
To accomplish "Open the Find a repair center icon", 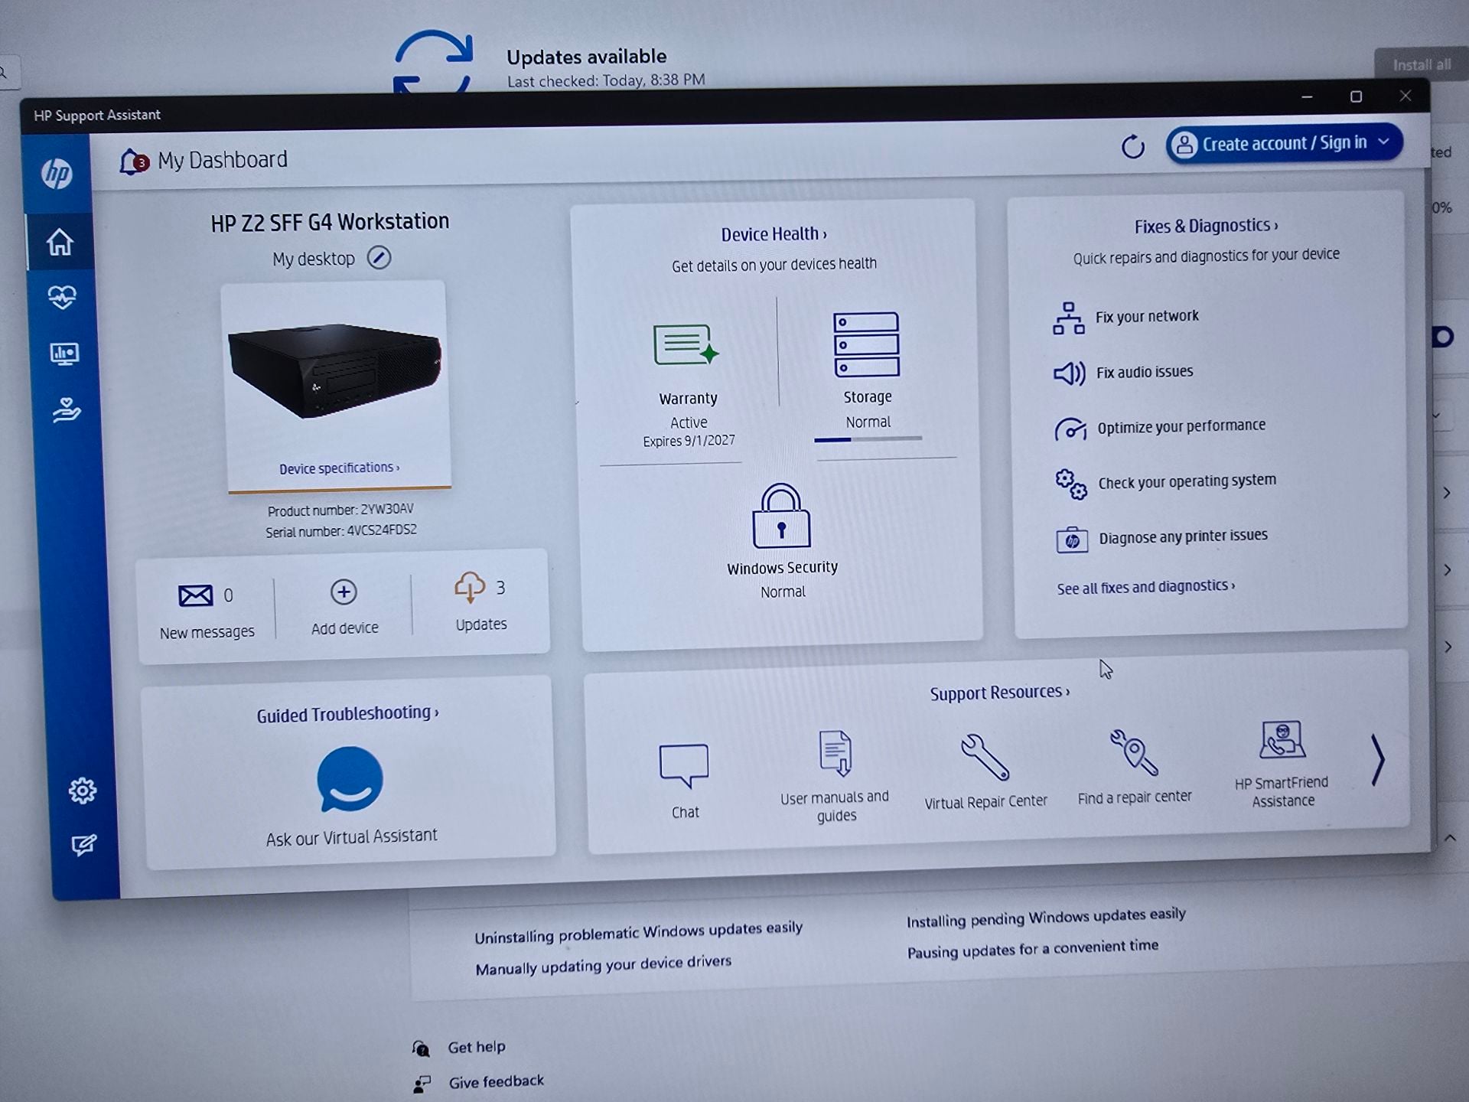I will point(1134,752).
